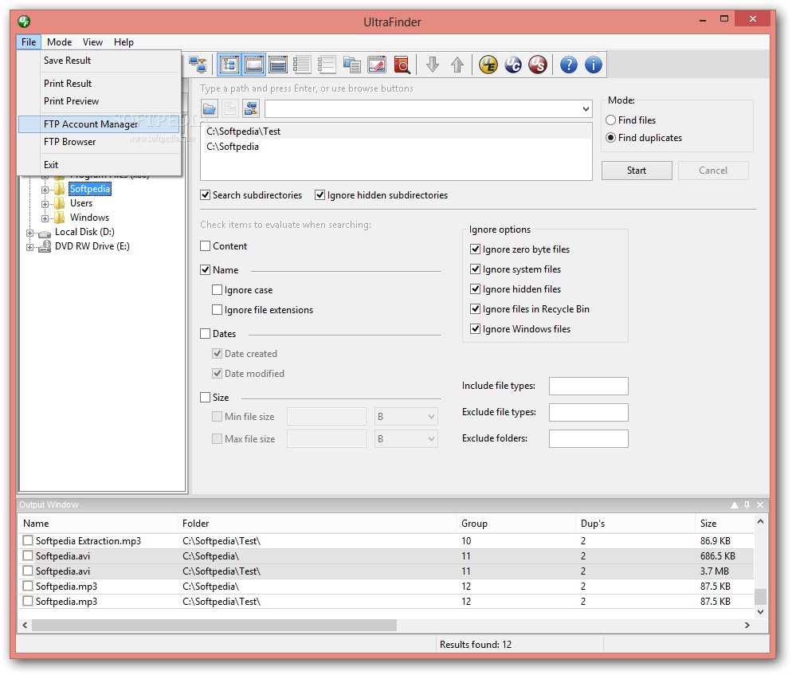Collapse the Output Window with triangle icon
This screenshot has width=792, height=675.
735,504
